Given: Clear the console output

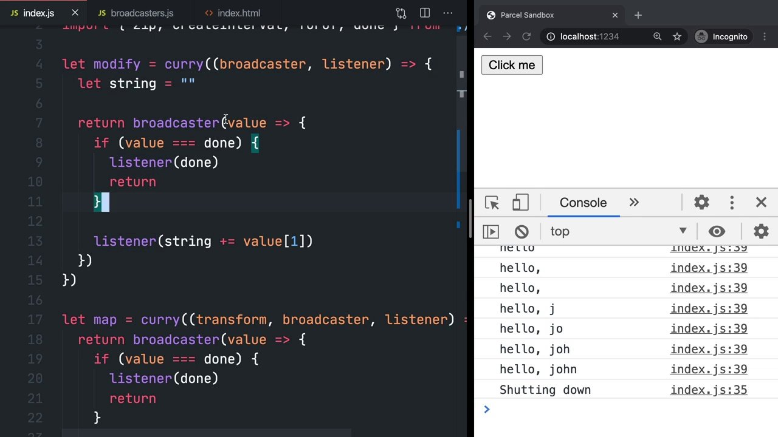Looking at the screenshot, I should tap(522, 231).
